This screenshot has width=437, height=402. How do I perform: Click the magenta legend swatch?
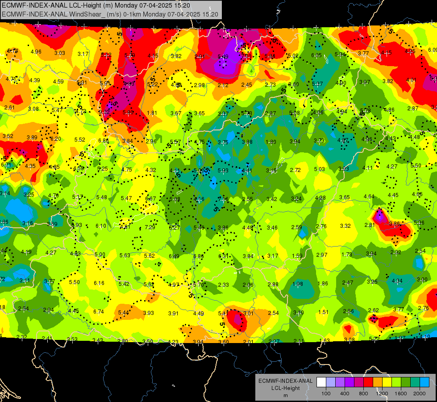(x=359, y=382)
